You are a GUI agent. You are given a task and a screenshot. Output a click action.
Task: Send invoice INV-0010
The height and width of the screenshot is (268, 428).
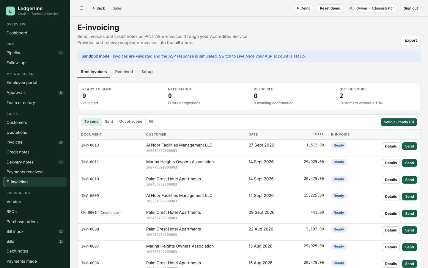(409, 180)
